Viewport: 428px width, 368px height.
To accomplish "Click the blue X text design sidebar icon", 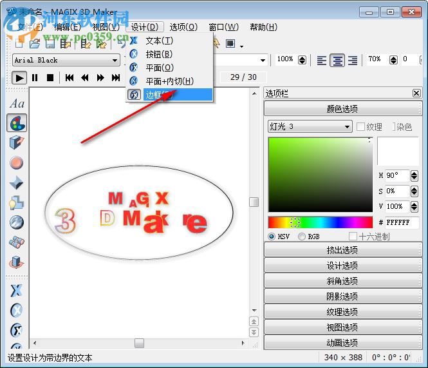I will 16,291.
